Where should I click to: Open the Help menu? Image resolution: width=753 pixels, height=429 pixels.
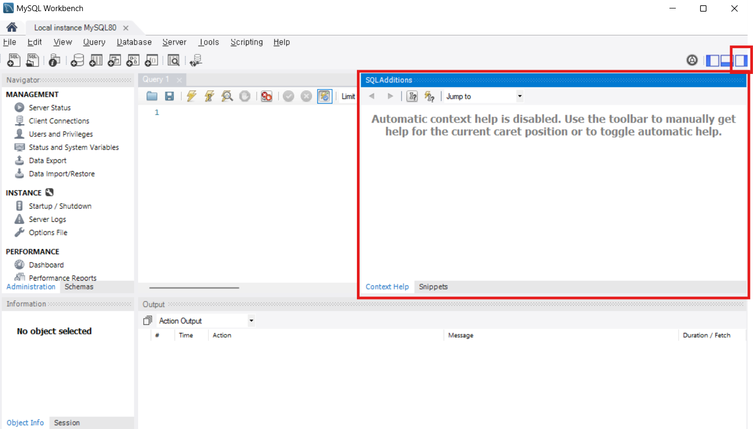(x=281, y=42)
